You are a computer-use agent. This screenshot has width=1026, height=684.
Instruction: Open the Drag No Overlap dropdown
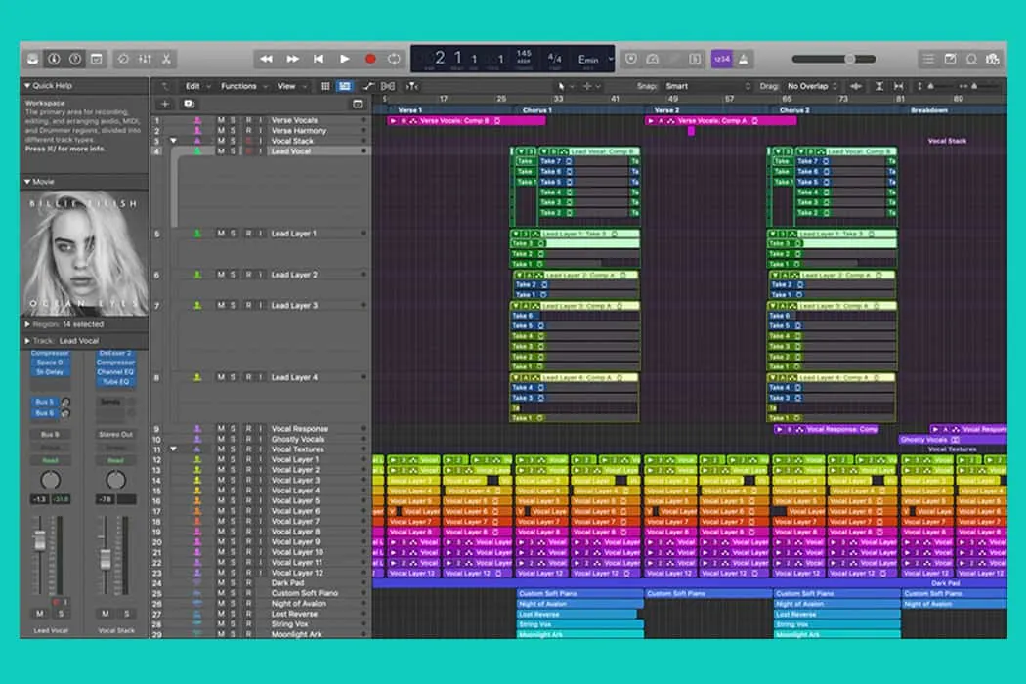coord(811,86)
